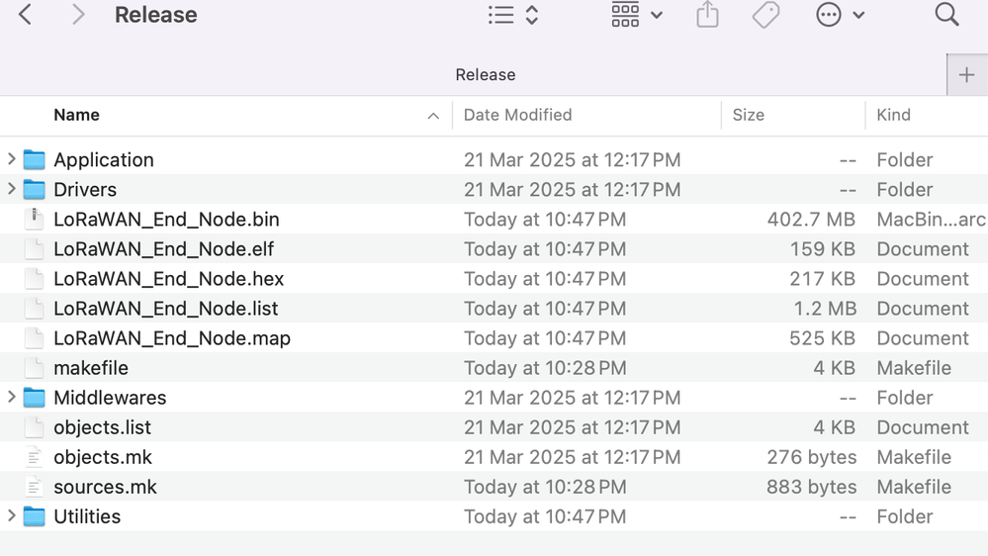Sort by Date Modified column header
This screenshot has width=988, height=556.
click(517, 115)
